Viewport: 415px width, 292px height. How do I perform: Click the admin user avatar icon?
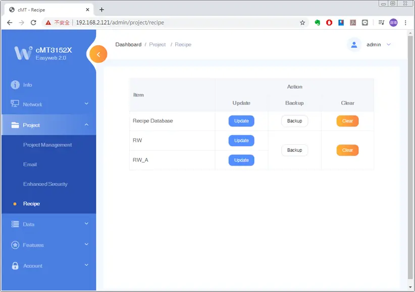[354, 45]
